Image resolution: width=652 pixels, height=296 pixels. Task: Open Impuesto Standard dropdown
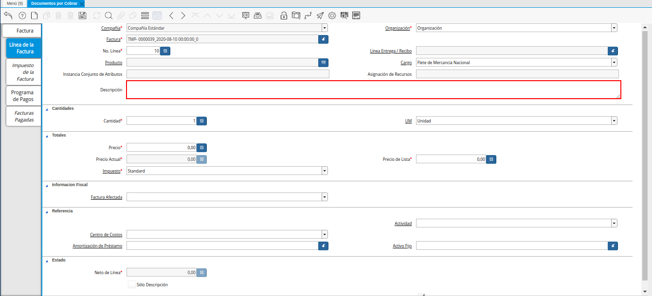tap(325, 171)
